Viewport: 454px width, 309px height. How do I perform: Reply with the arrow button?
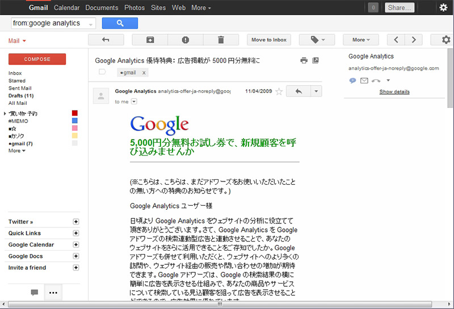coord(299,91)
